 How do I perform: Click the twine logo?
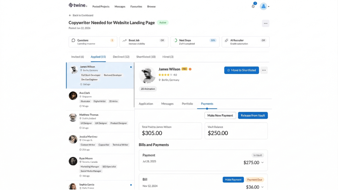click(x=78, y=5)
